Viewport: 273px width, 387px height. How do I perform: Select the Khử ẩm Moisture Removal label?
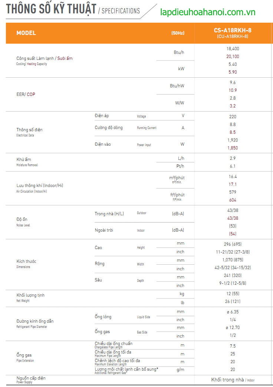27,161
